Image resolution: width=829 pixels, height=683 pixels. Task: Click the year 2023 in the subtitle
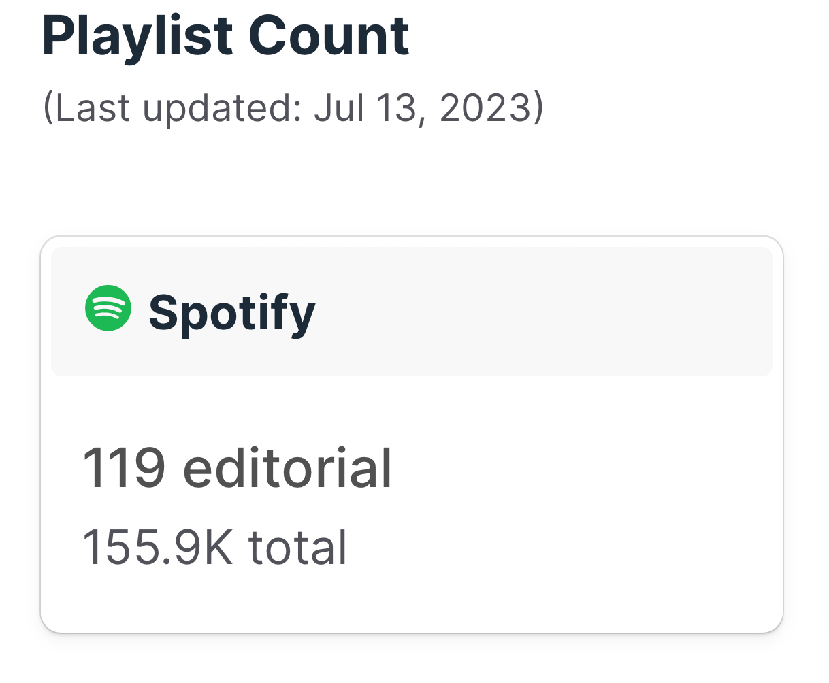(x=485, y=107)
